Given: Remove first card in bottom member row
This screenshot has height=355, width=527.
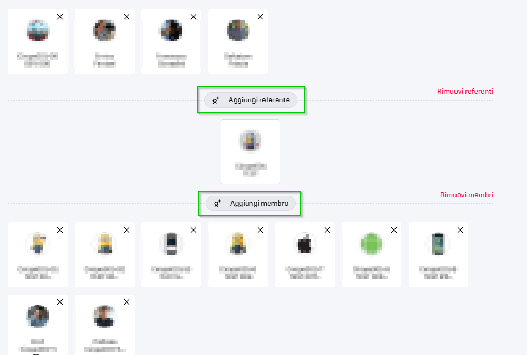Looking at the screenshot, I should point(60,302).
